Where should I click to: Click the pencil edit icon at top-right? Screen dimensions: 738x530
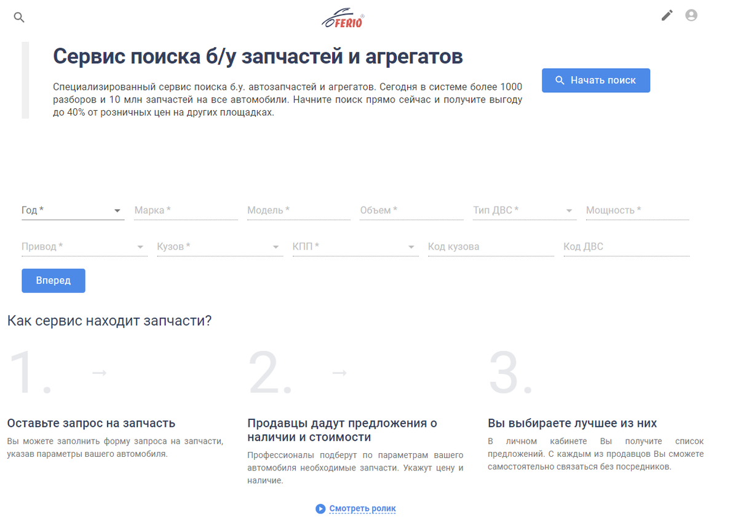pyautogui.click(x=667, y=15)
